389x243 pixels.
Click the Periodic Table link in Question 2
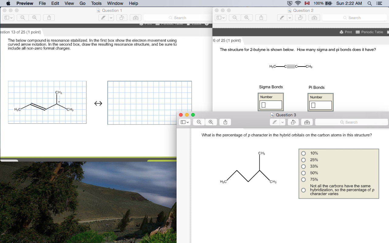[369, 32]
